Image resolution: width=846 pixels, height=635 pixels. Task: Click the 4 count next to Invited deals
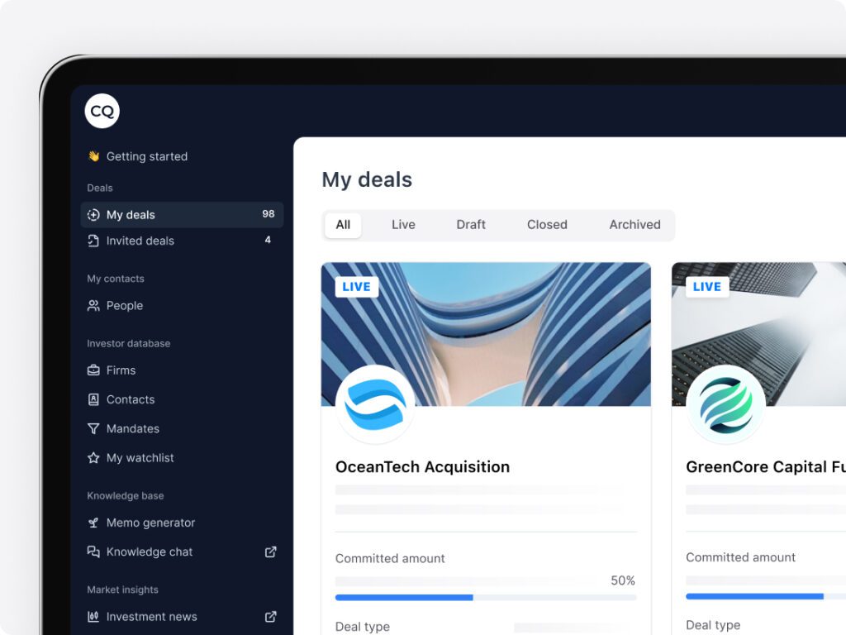[268, 240]
